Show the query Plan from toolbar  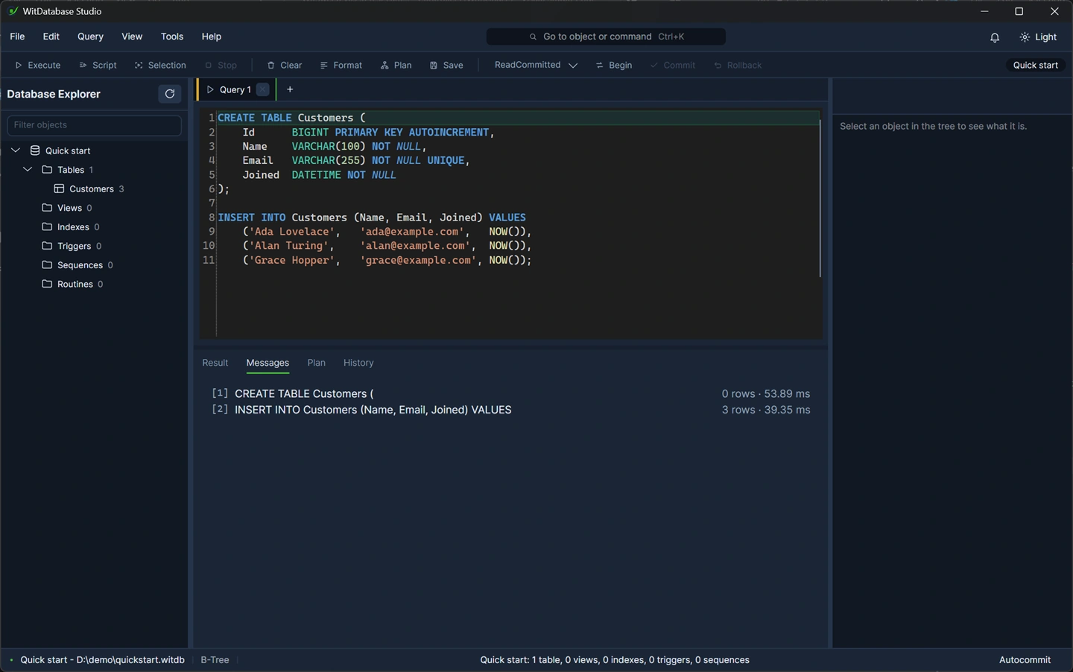[x=396, y=65]
